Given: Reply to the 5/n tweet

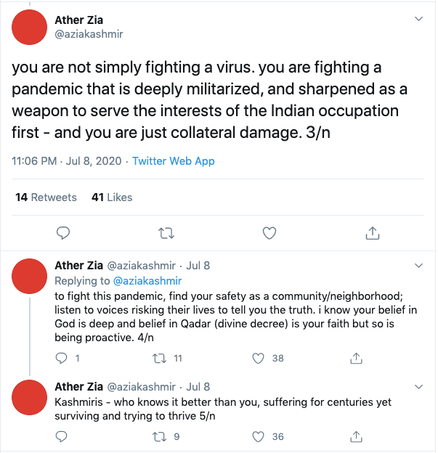Looking at the screenshot, I should (x=62, y=436).
